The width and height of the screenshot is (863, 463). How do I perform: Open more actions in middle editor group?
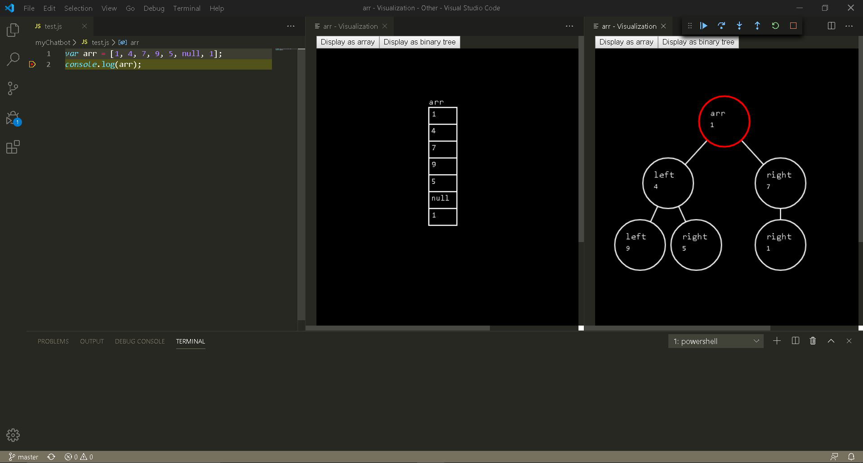(569, 26)
